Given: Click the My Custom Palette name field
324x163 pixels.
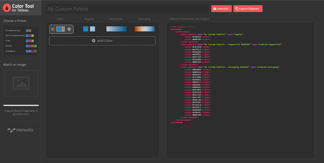Looking at the screenshot, I should coord(127,9).
